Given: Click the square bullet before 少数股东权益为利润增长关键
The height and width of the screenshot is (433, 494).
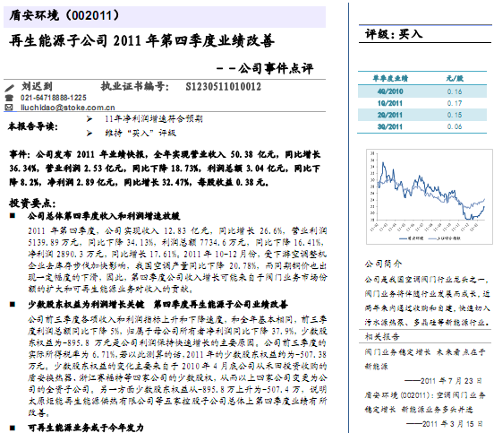Looking at the screenshot, I should (13, 304).
